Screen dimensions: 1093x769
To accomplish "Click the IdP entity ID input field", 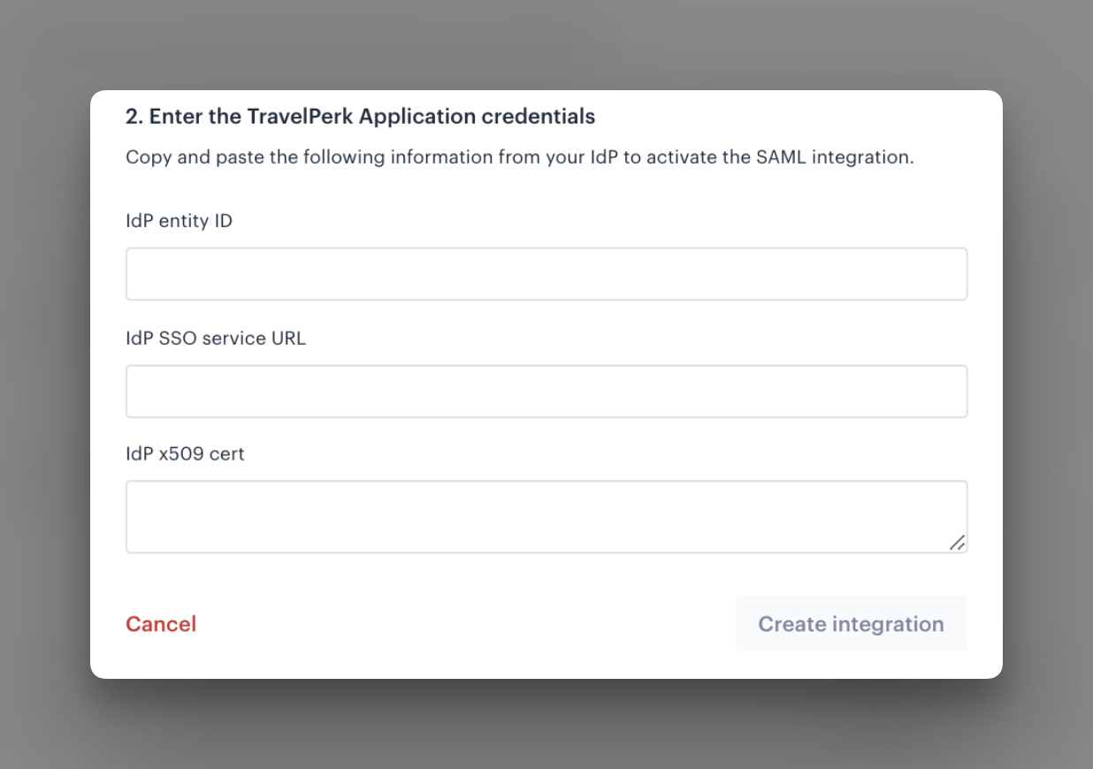I will tap(546, 274).
